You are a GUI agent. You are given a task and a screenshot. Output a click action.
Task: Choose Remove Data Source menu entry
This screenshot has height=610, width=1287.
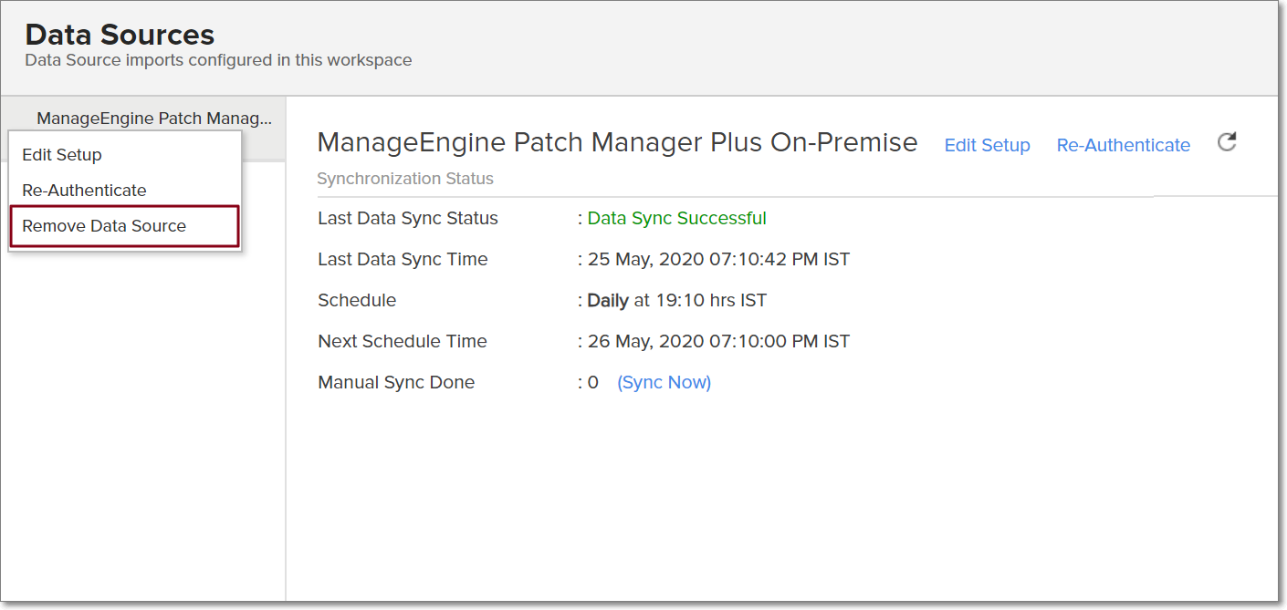pyautogui.click(x=104, y=226)
